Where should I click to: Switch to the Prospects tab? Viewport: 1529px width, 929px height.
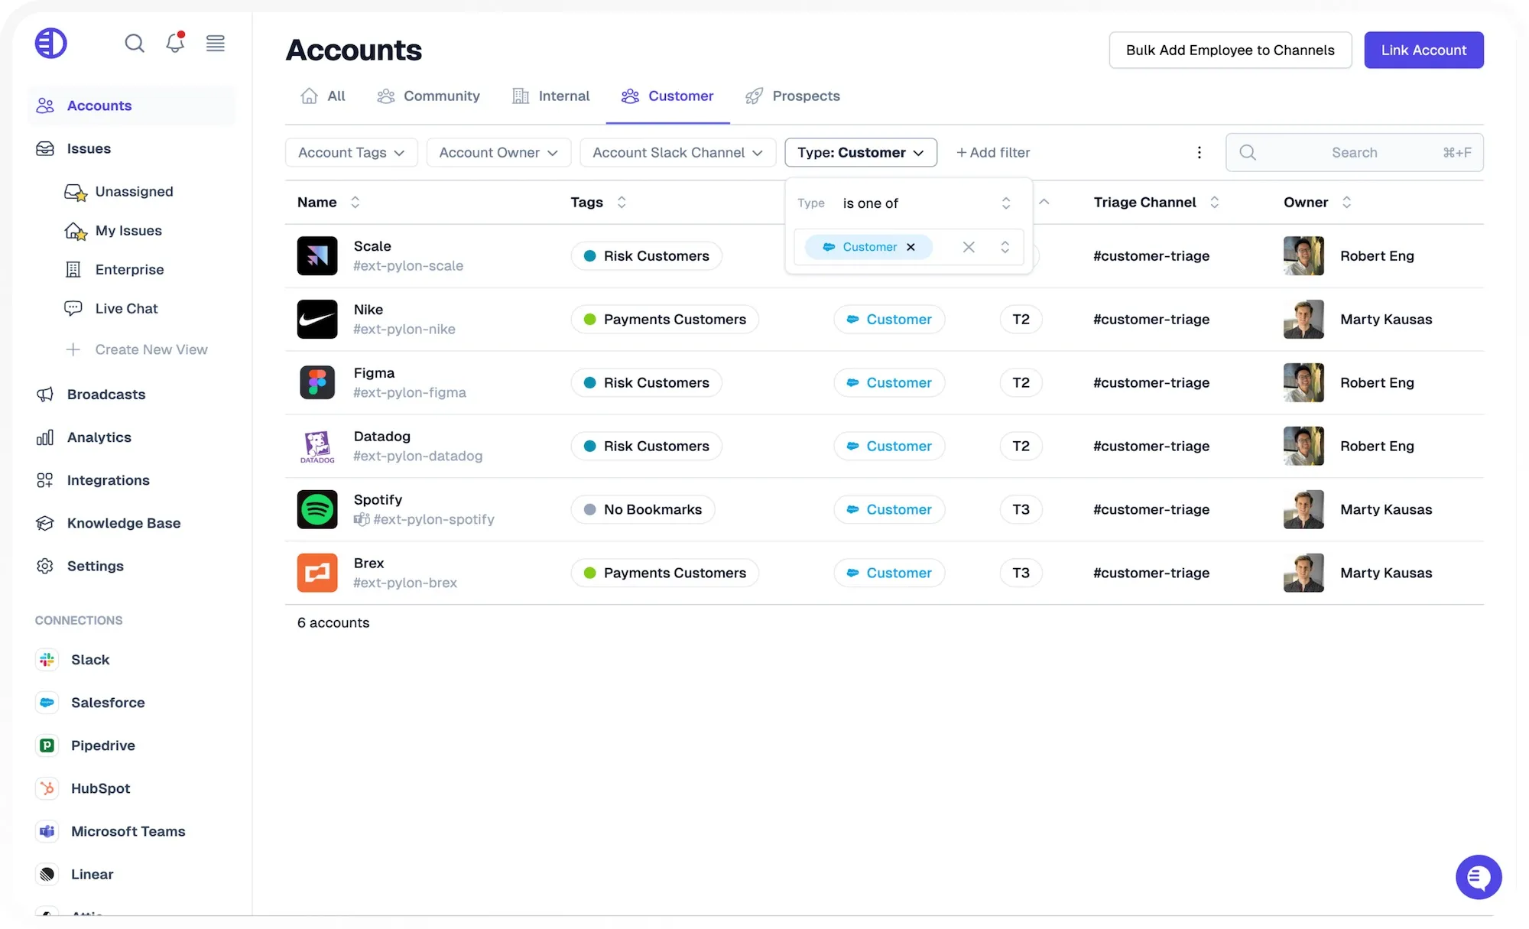click(x=793, y=96)
